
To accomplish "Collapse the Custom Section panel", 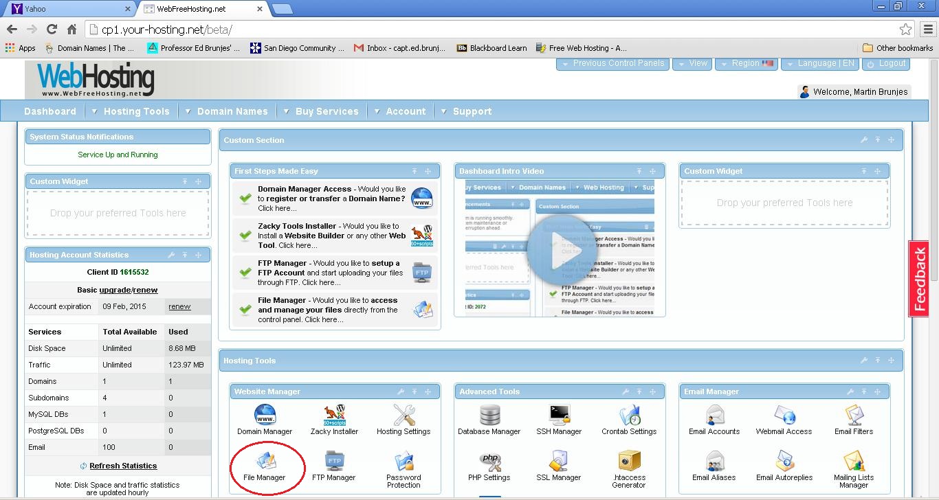I will [x=878, y=140].
